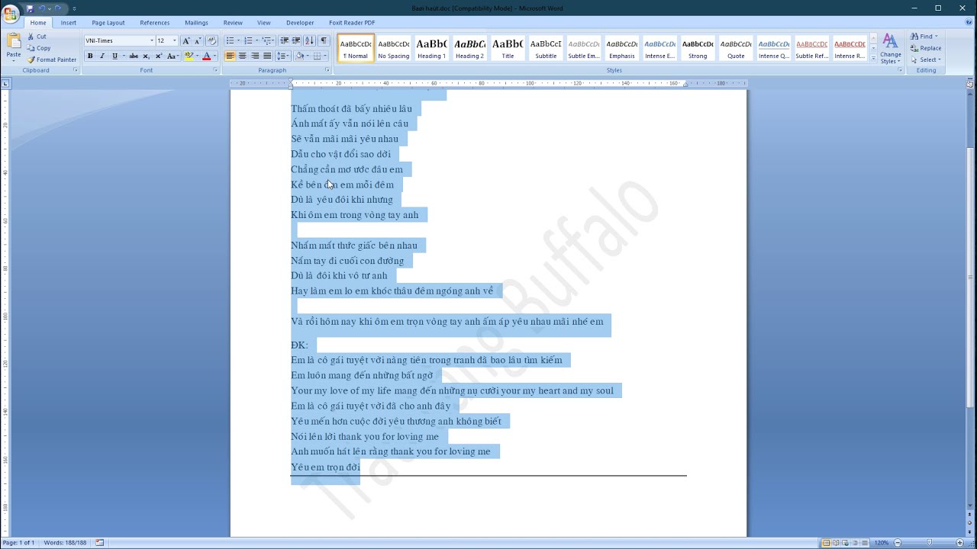The image size is (977, 549).
Task: Switch to the Insert tab
Action: point(69,23)
